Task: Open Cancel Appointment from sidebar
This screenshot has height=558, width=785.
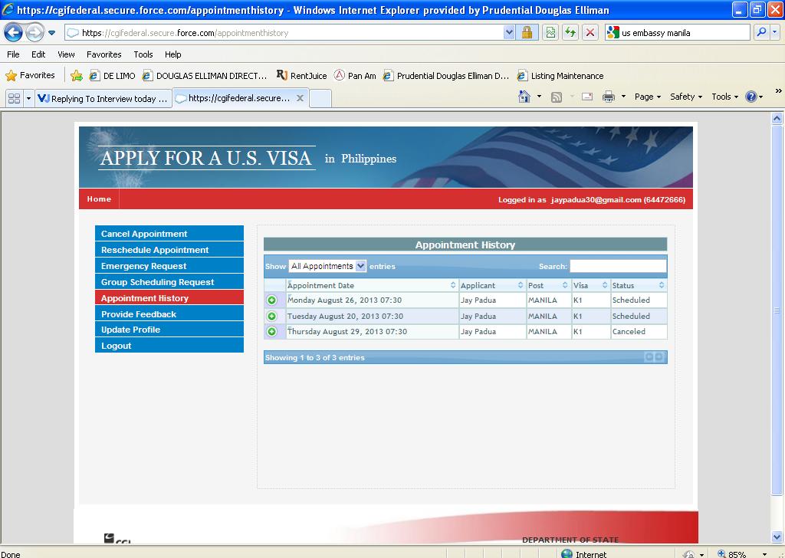Action: 169,233
